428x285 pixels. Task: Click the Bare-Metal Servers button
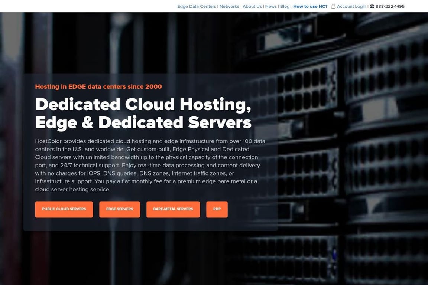click(173, 209)
